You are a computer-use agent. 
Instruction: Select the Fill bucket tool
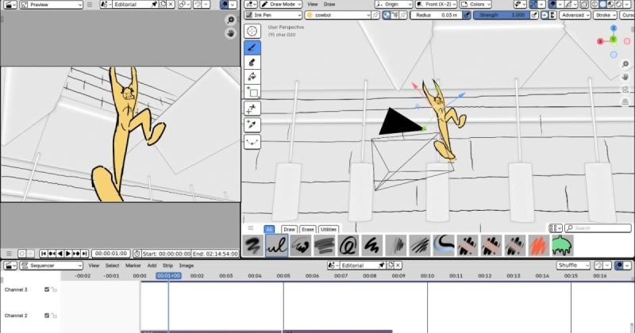[252, 77]
